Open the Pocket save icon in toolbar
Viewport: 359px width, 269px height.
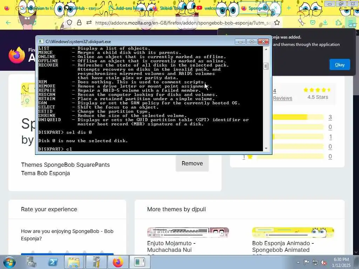tap(313, 22)
